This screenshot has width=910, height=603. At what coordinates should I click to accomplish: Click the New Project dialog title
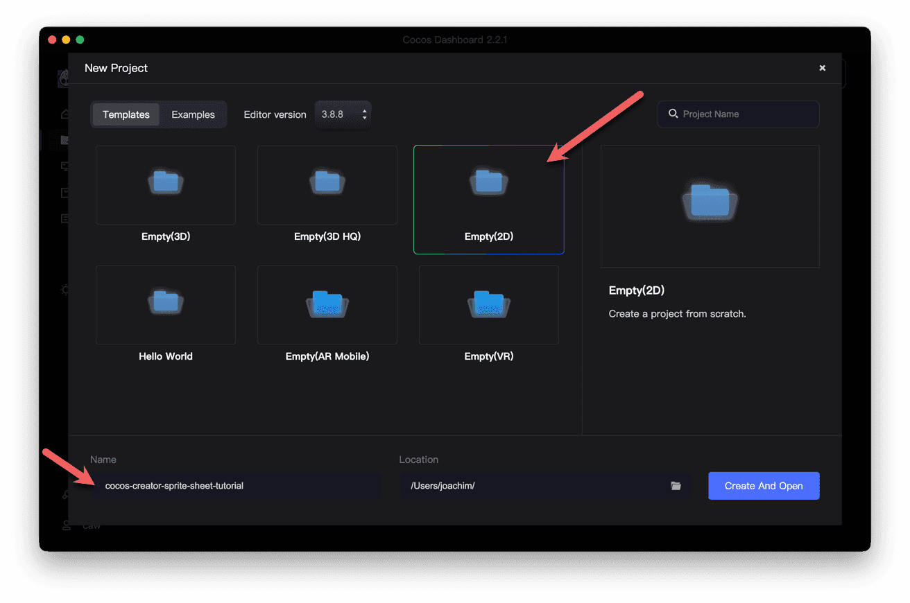coord(116,68)
